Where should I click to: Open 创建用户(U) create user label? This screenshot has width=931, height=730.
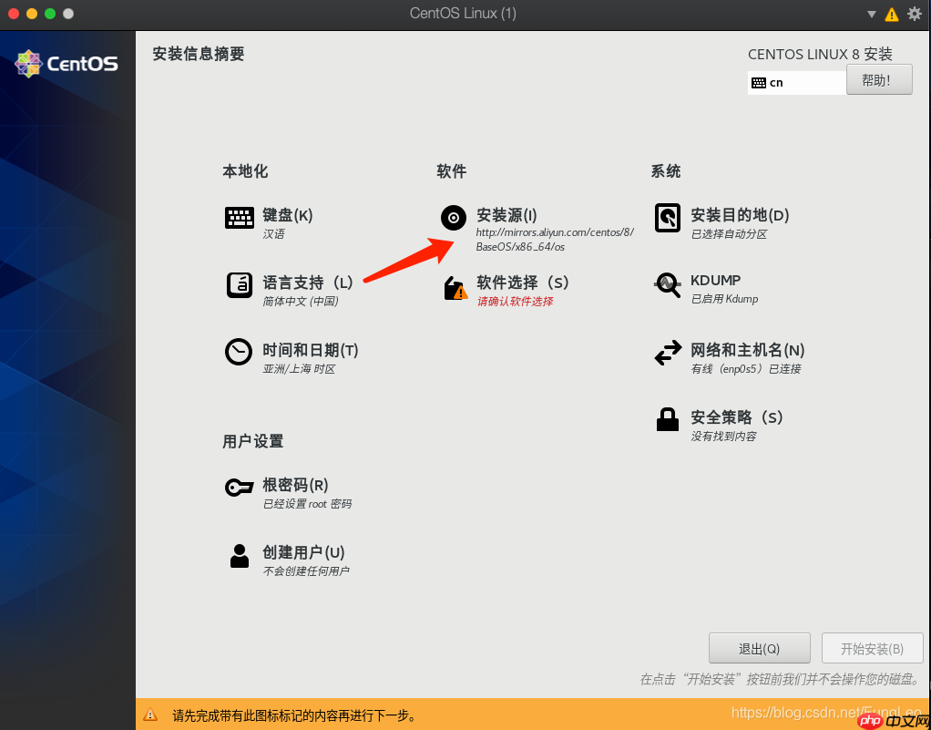click(303, 552)
